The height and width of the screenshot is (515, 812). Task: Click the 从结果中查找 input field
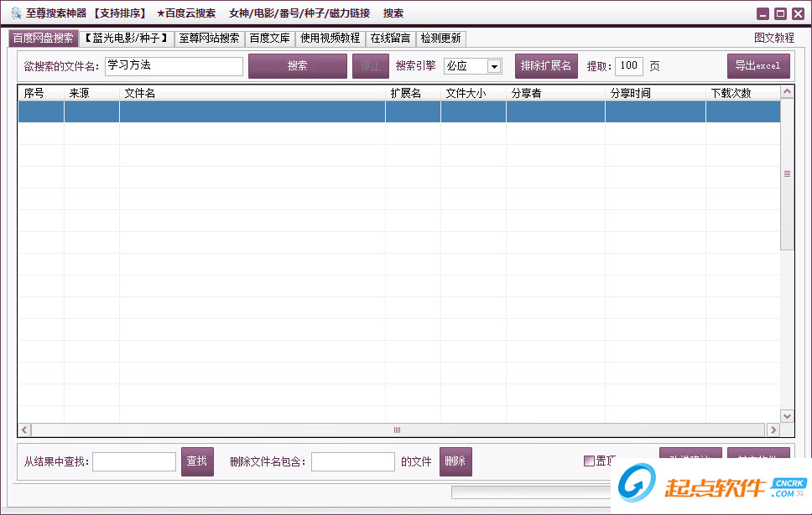pyautogui.click(x=134, y=461)
